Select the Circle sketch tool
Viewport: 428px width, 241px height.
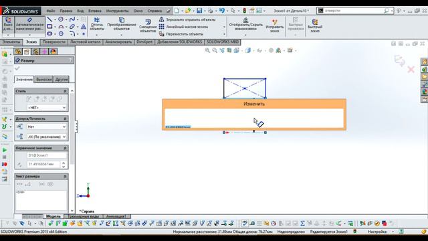[x=61, y=19]
